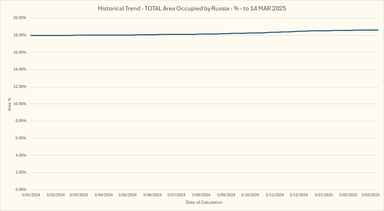This screenshot has height=211, width=384.
Task: Select the 5/01/2025 date label
Action: click(x=323, y=195)
